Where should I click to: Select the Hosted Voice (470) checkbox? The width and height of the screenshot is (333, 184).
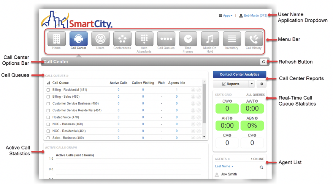(48, 117)
